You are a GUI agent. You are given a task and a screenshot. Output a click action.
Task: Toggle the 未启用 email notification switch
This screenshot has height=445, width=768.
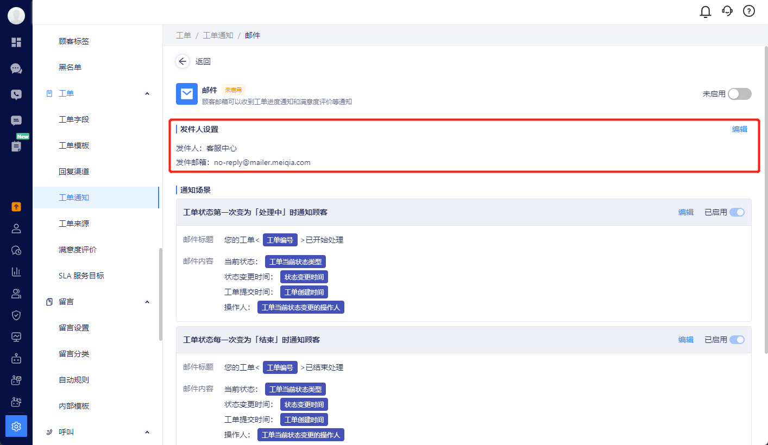(x=740, y=94)
